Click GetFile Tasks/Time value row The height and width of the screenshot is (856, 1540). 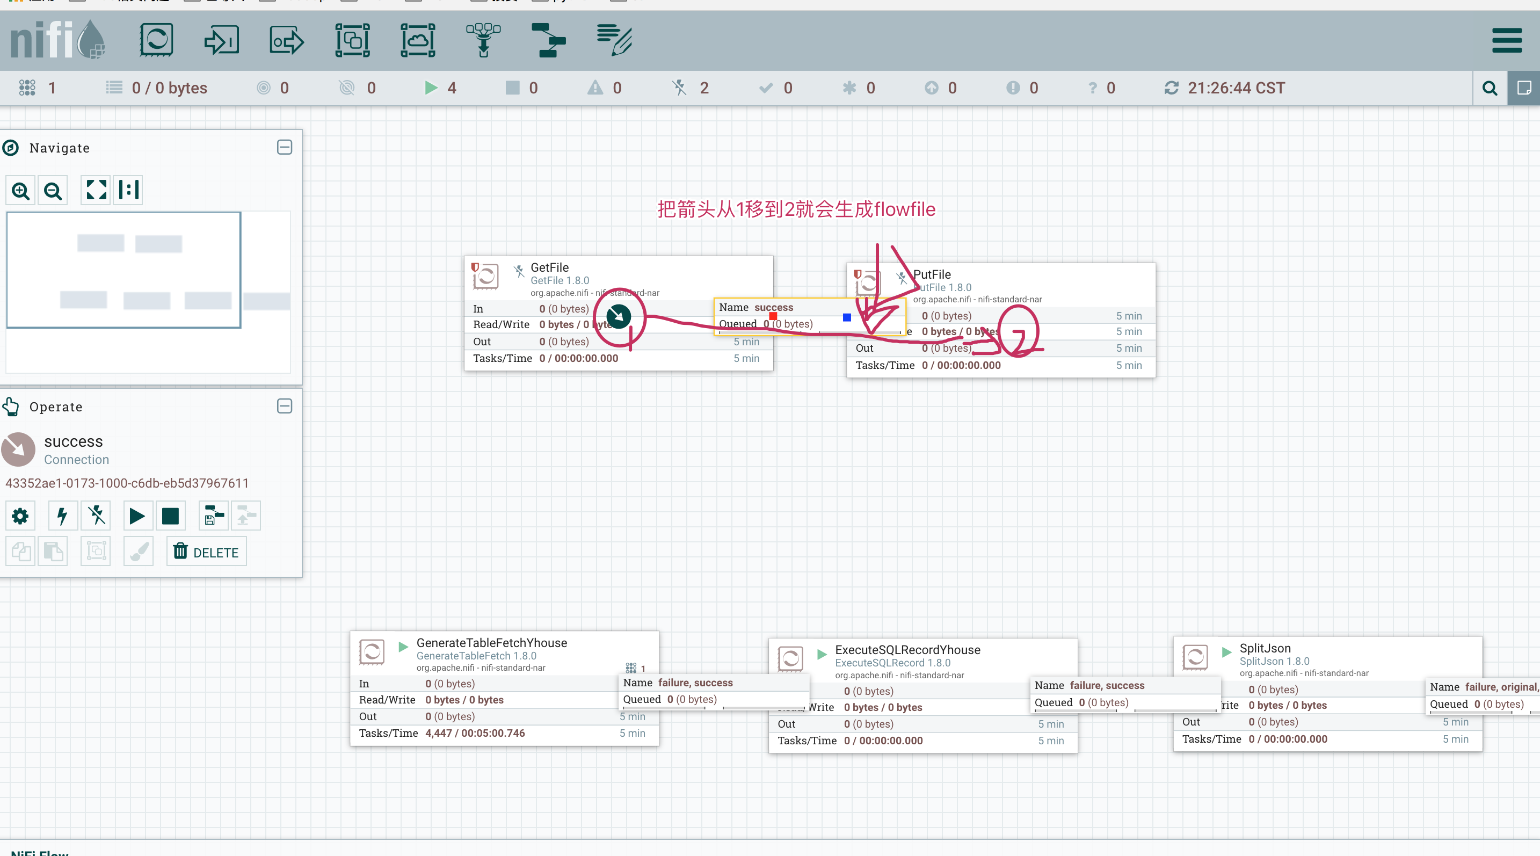click(x=619, y=359)
